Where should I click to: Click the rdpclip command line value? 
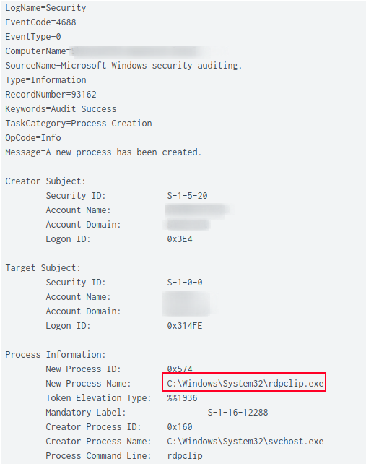pos(185,456)
